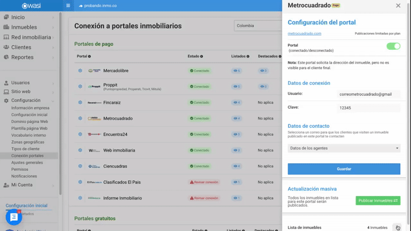Image resolution: width=411 pixels, height=231 pixels.
Task: Open Ajustes generales submenu item
Action: (x=27, y=162)
